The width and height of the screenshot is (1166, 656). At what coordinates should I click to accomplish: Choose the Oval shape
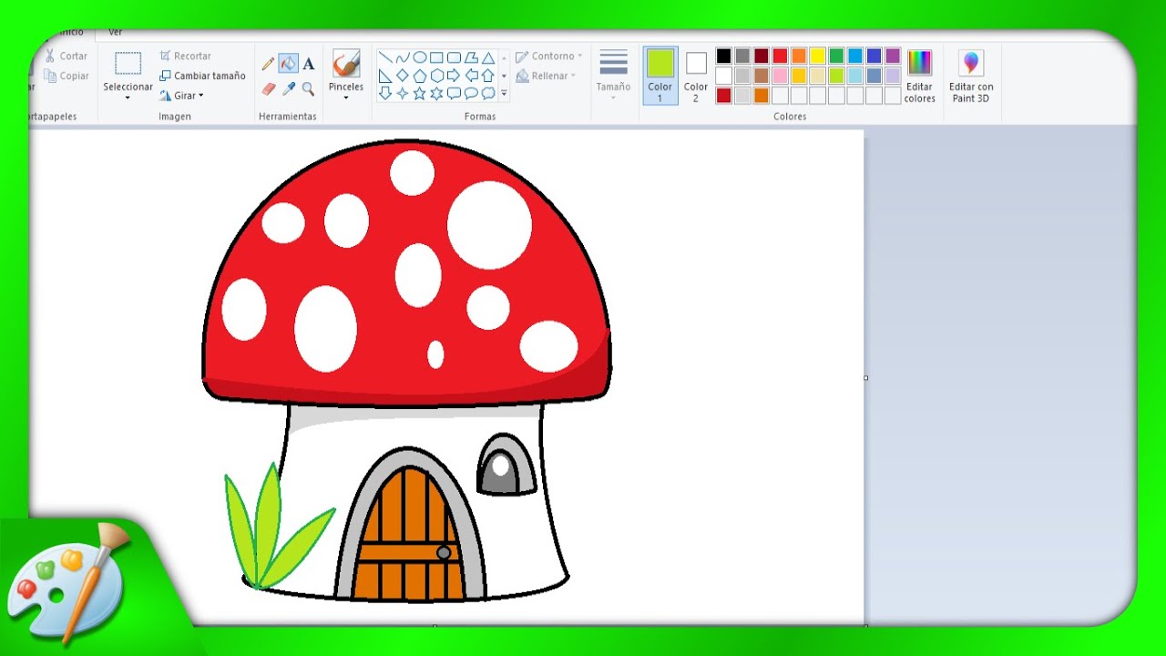tap(420, 57)
